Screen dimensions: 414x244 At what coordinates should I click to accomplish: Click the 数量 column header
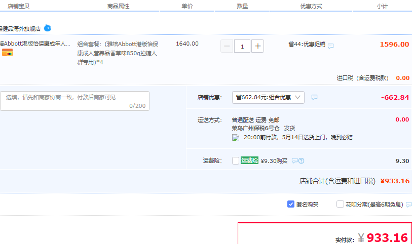(242, 6)
